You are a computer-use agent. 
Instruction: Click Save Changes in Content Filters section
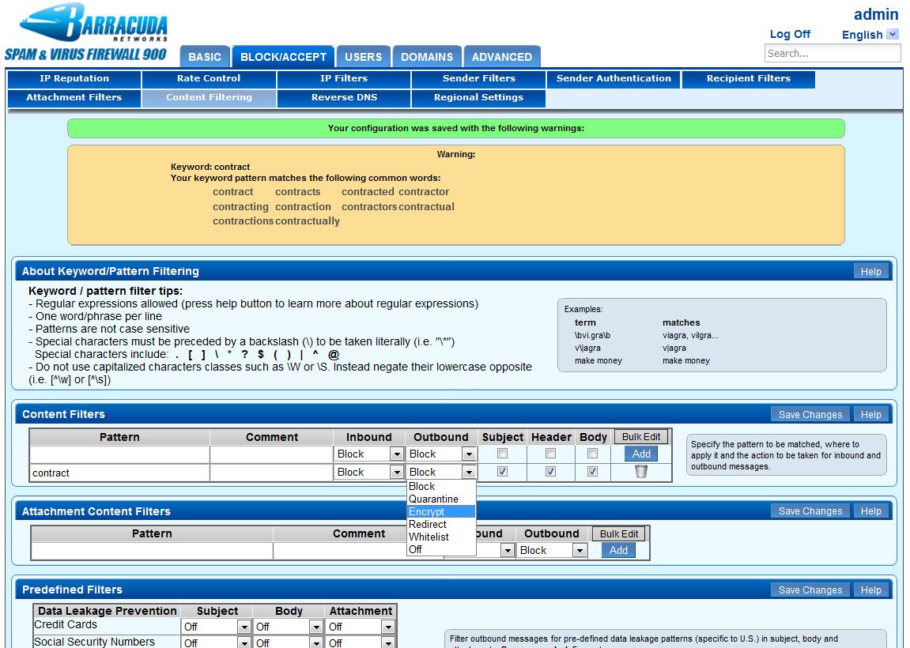click(x=810, y=415)
